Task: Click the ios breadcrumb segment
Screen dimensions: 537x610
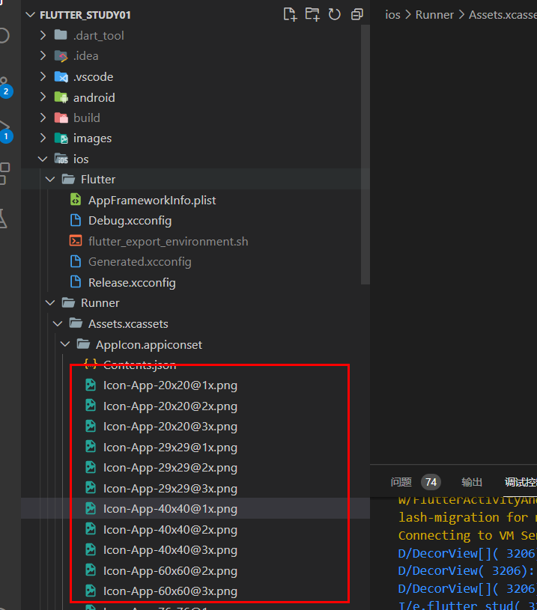Action: pyautogui.click(x=392, y=15)
